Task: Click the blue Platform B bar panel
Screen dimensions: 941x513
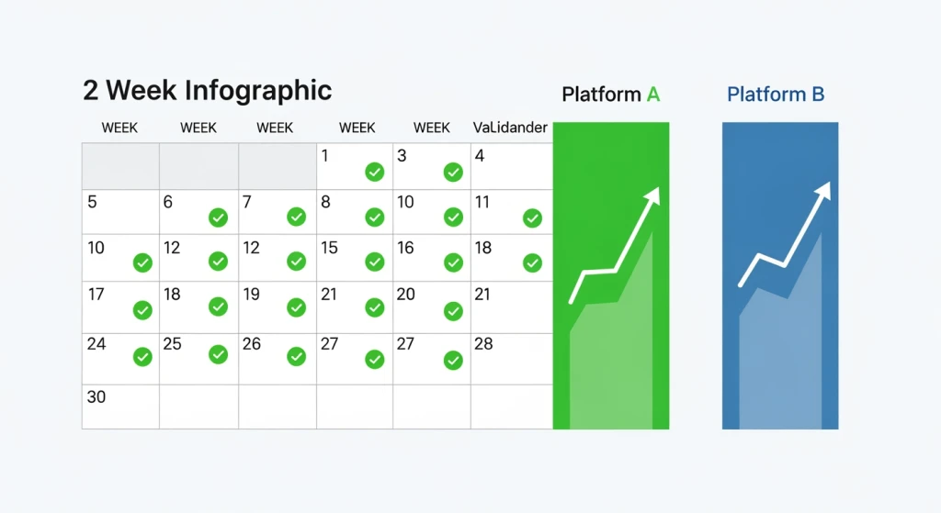Action: click(x=780, y=275)
